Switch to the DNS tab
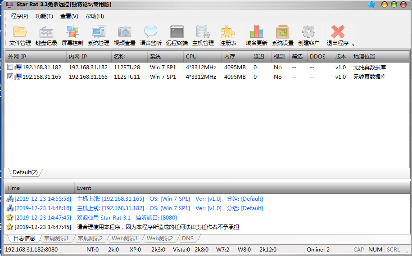Screen dimensions: 412x256 pos(188,238)
